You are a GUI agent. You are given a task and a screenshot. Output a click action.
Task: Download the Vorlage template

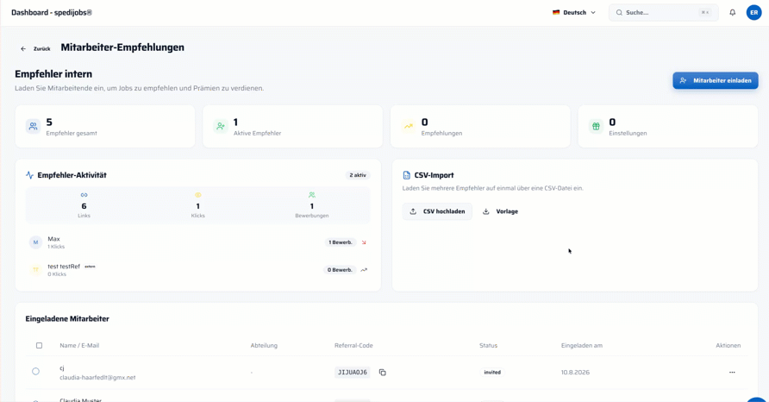pos(501,211)
